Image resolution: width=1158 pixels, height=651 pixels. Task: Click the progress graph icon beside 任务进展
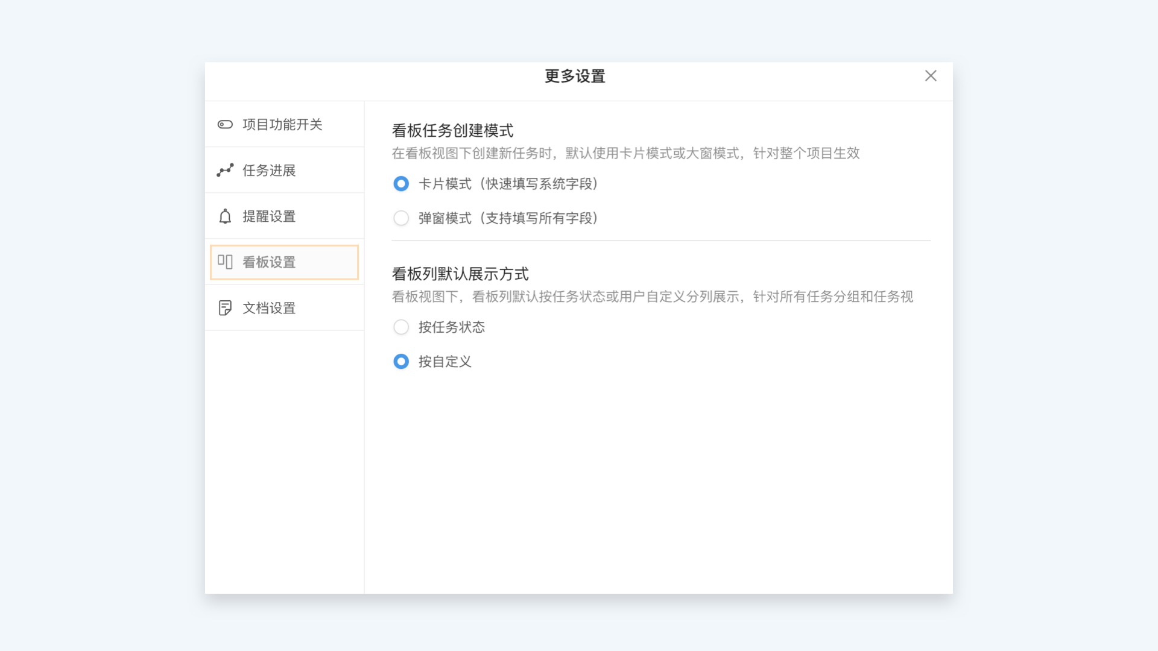tap(225, 171)
